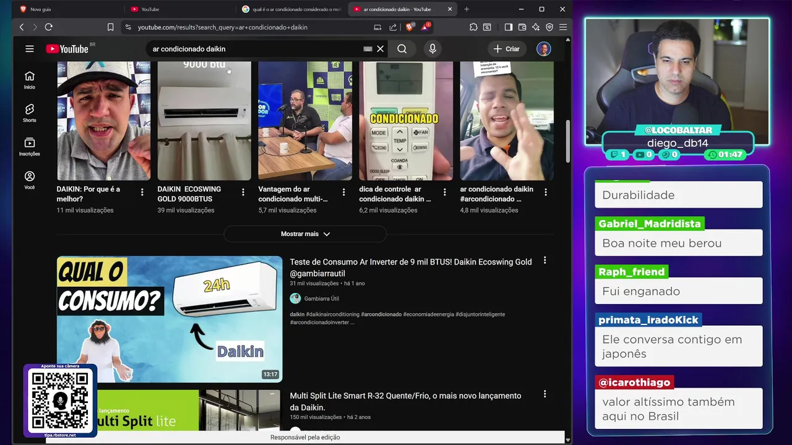Share this page with the share icon
The width and height of the screenshot is (792, 445).
[x=393, y=27]
